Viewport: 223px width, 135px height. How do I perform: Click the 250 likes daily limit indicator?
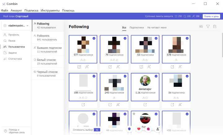(178, 16)
